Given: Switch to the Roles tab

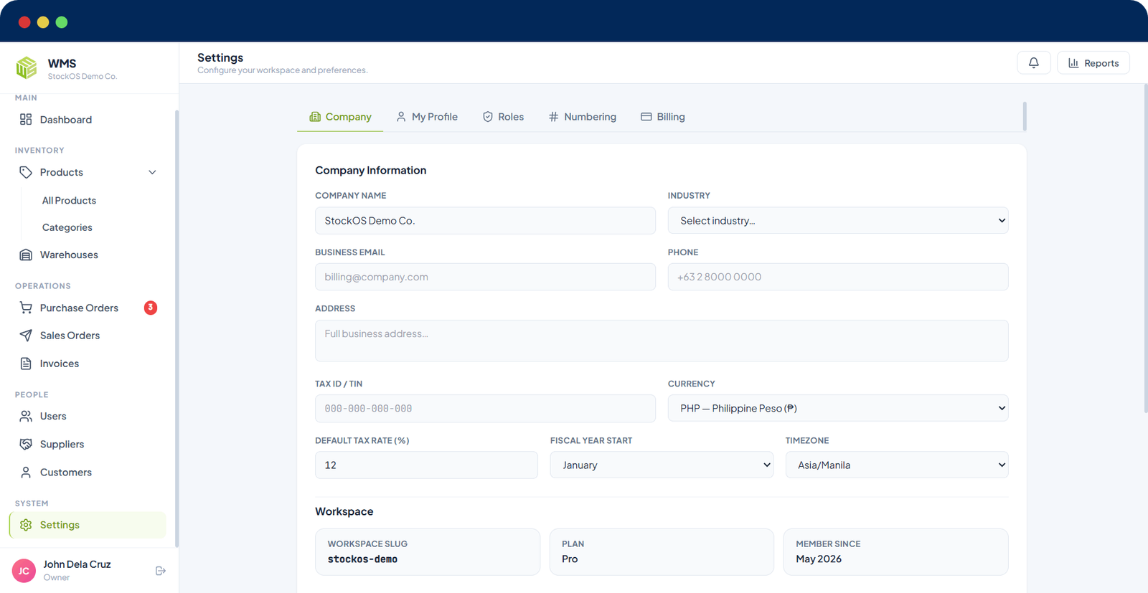Looking at the screenshot, I should (503, 117).
